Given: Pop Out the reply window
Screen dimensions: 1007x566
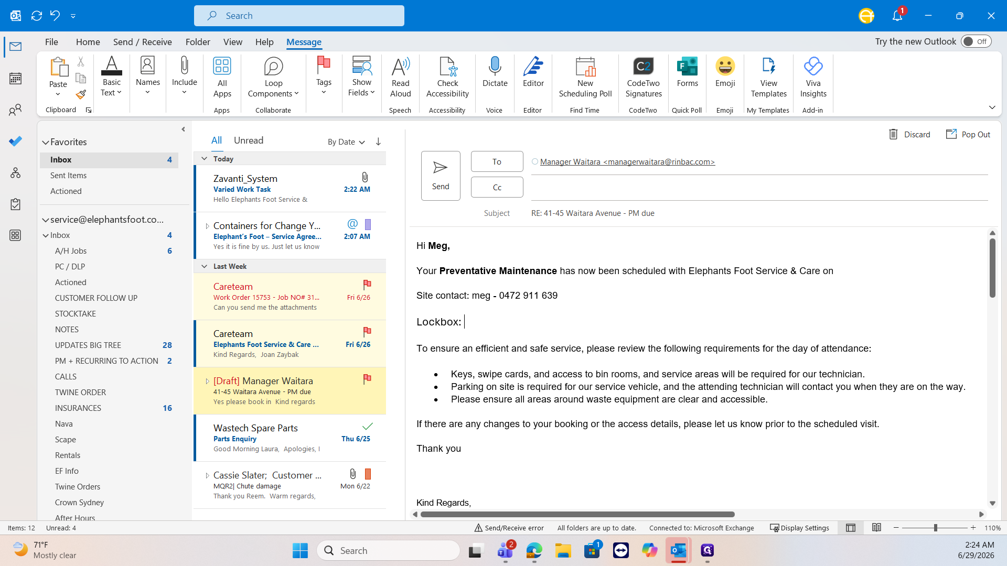Looking at the screenshot, I should [968, 134].
